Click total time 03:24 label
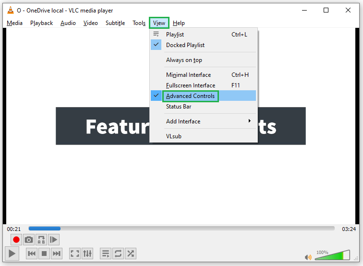Viewport: 363px width, 266px height. [x=349, y=229]
